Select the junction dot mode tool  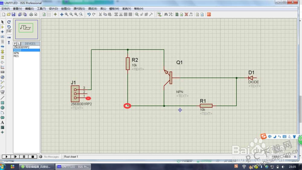coord(3,32)
